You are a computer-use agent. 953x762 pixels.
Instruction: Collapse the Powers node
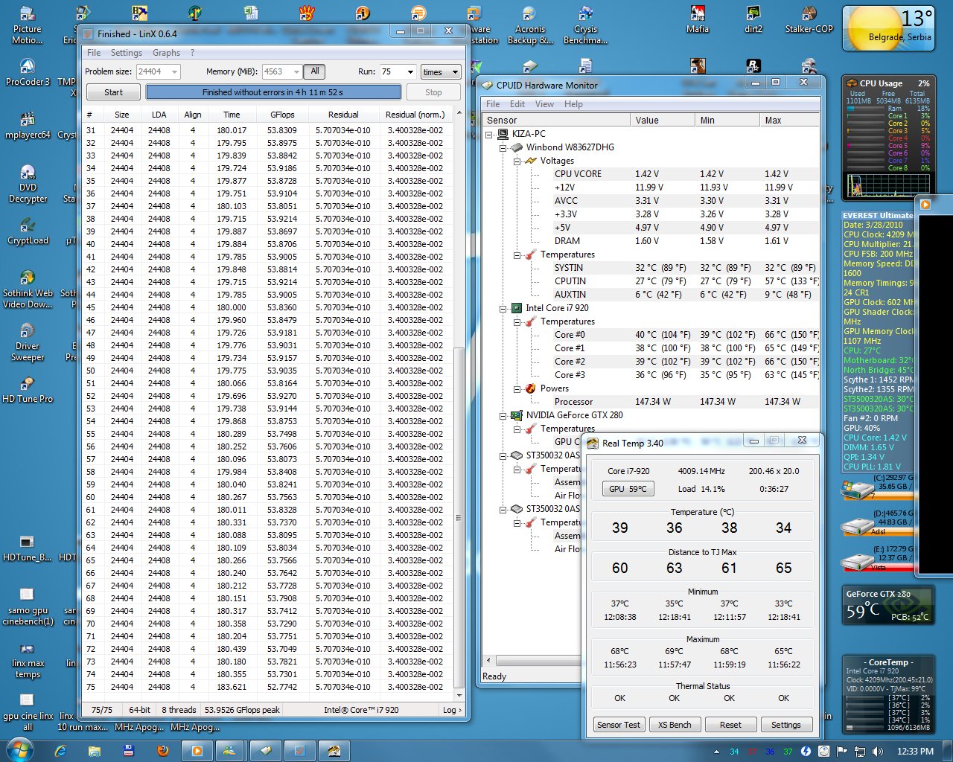(517, 388)
